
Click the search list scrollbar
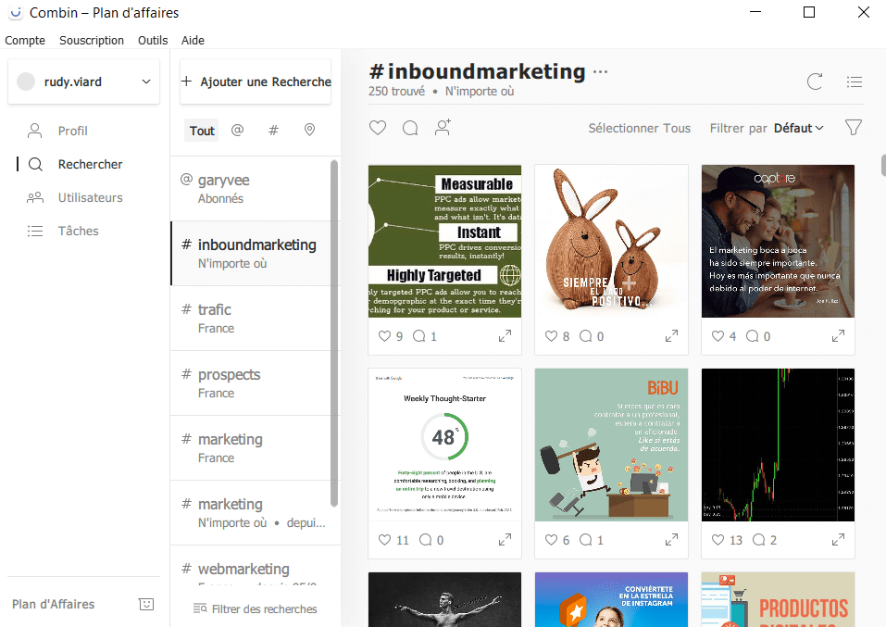click(x=334, y=333)
